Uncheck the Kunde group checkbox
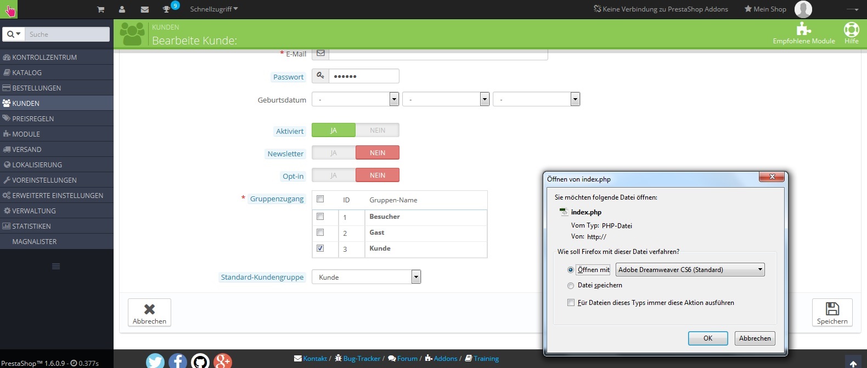 320,248
